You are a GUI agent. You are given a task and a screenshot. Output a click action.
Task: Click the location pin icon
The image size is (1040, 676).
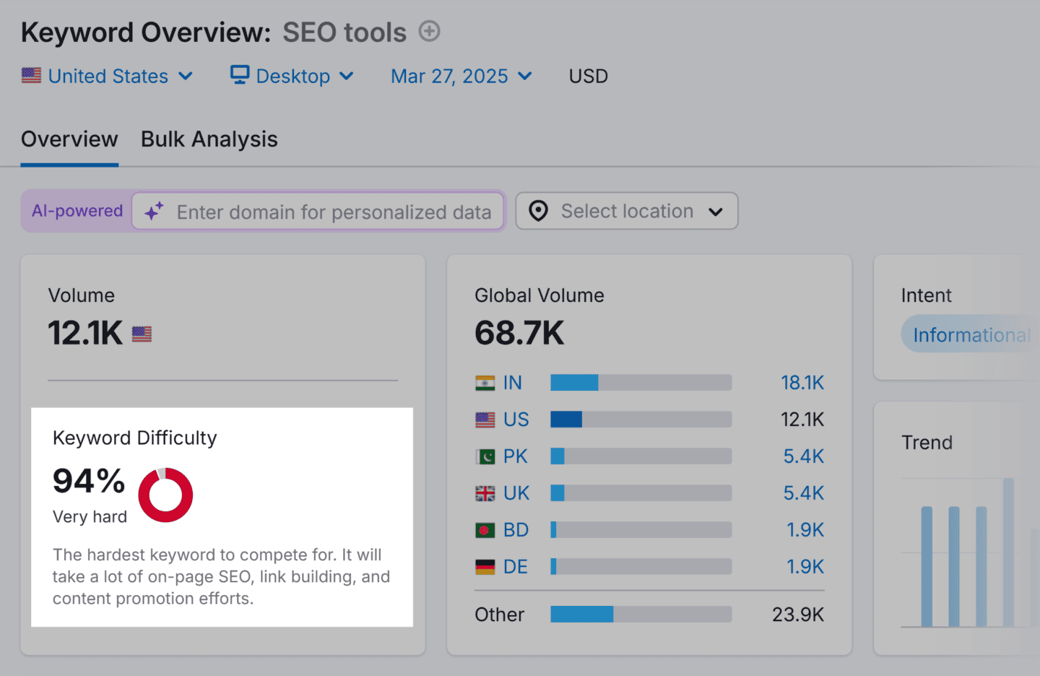[538, 211]
